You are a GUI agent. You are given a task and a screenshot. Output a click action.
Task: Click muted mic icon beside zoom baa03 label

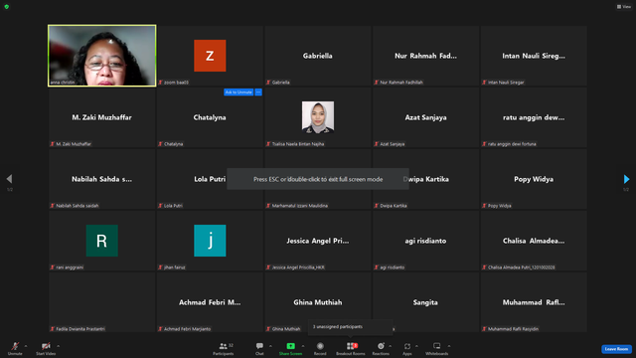pyautogui.click(x=160, y=83)
